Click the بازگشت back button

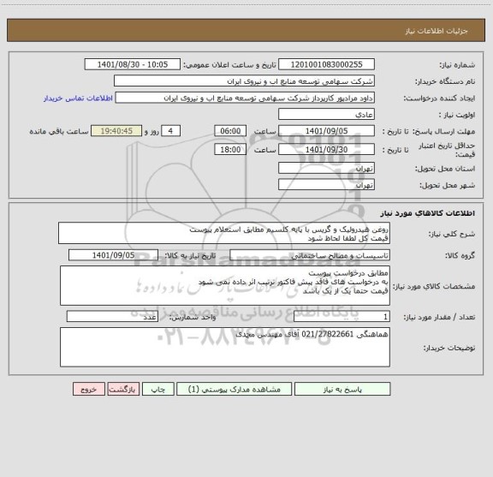123,389
